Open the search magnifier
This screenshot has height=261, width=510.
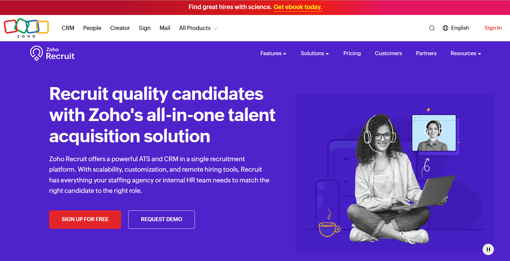click(x=432, y=28)
